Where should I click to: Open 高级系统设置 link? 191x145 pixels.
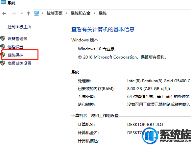click(19, 63)
